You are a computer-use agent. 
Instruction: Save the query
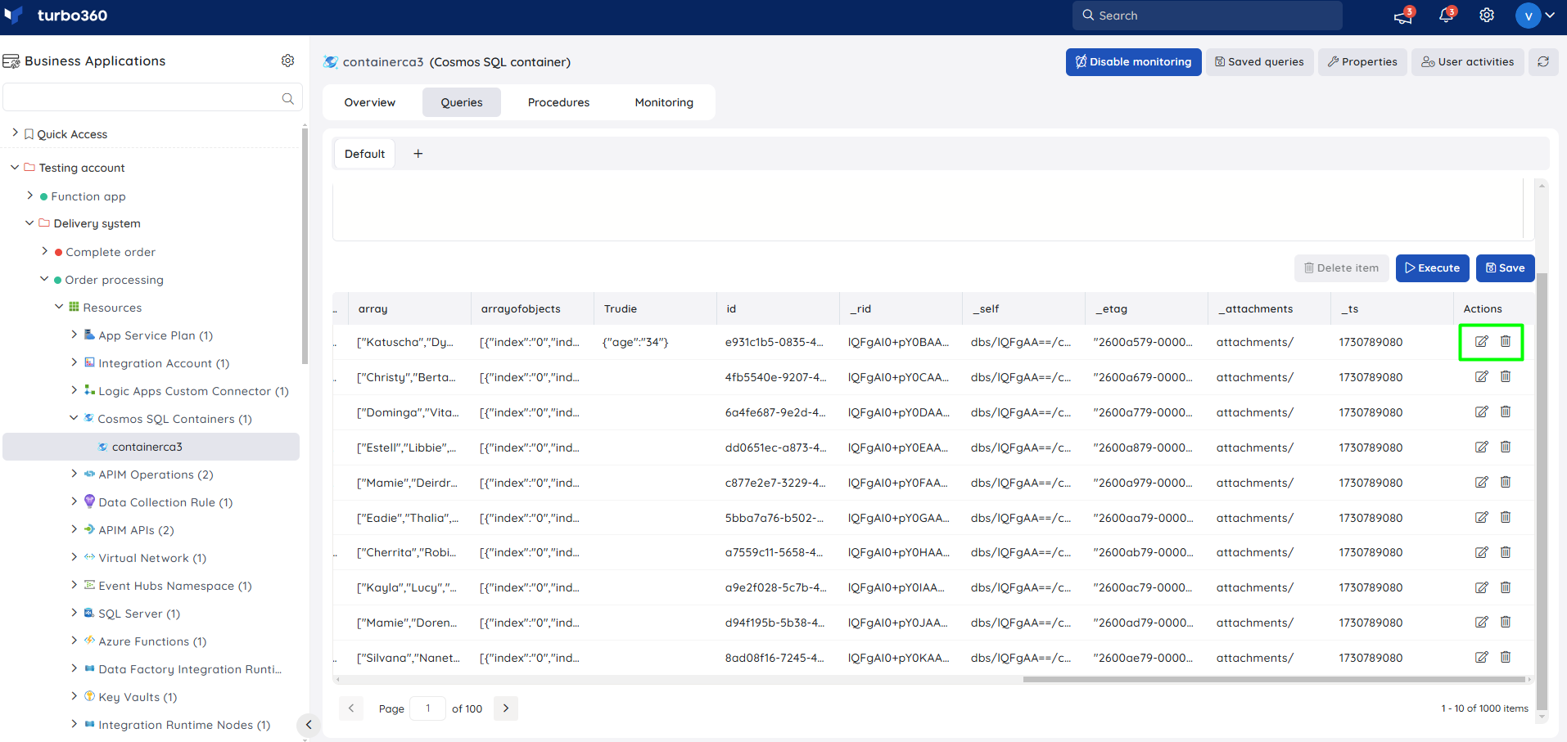[1505, 268]
